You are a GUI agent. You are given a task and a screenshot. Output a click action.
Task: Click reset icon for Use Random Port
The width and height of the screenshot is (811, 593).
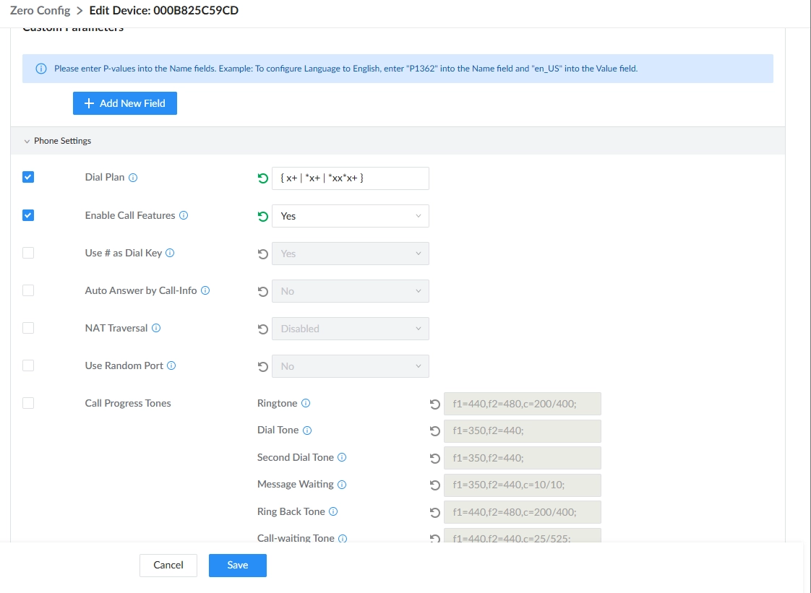tap(263, 366)
